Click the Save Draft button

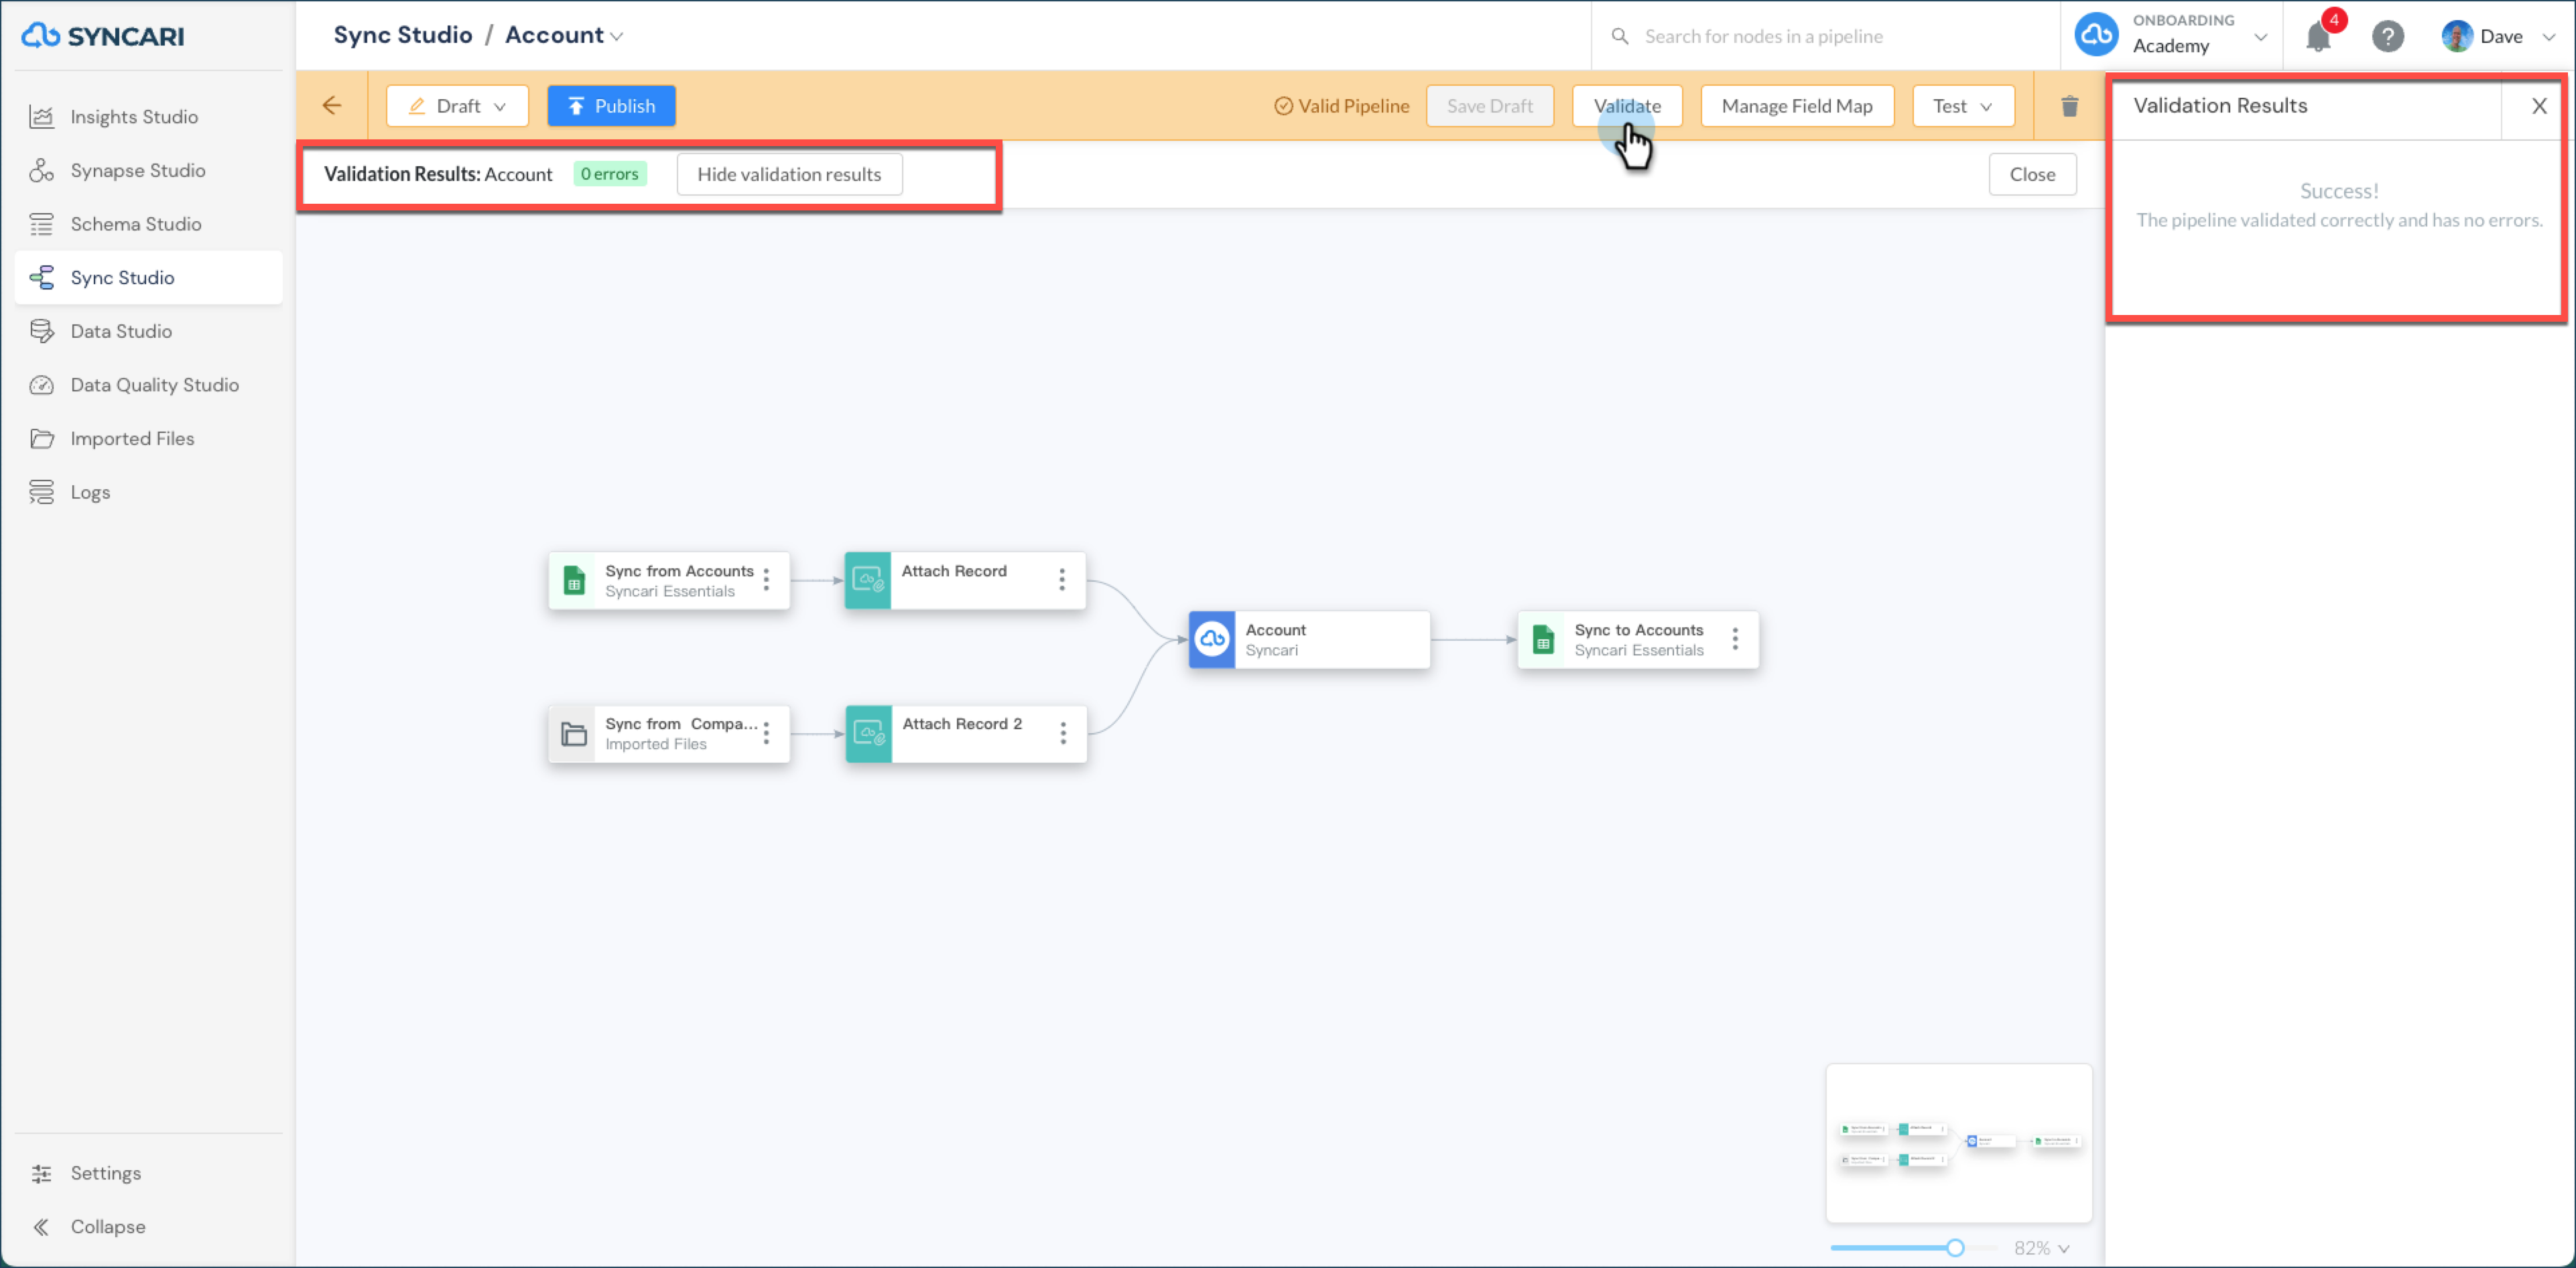click(x=1490, y=106)
